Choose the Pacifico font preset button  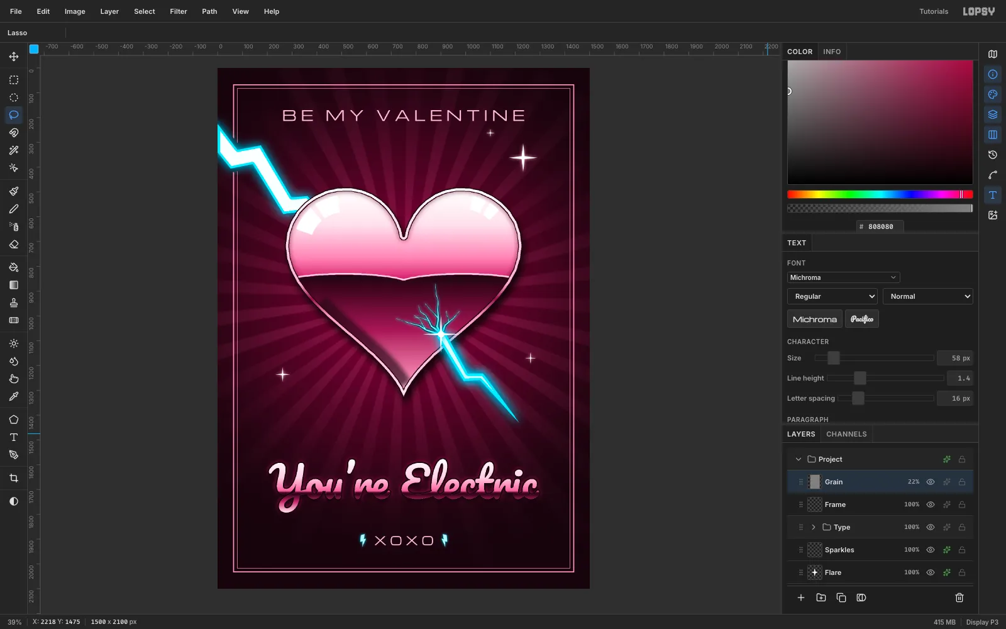coord(862,319)
